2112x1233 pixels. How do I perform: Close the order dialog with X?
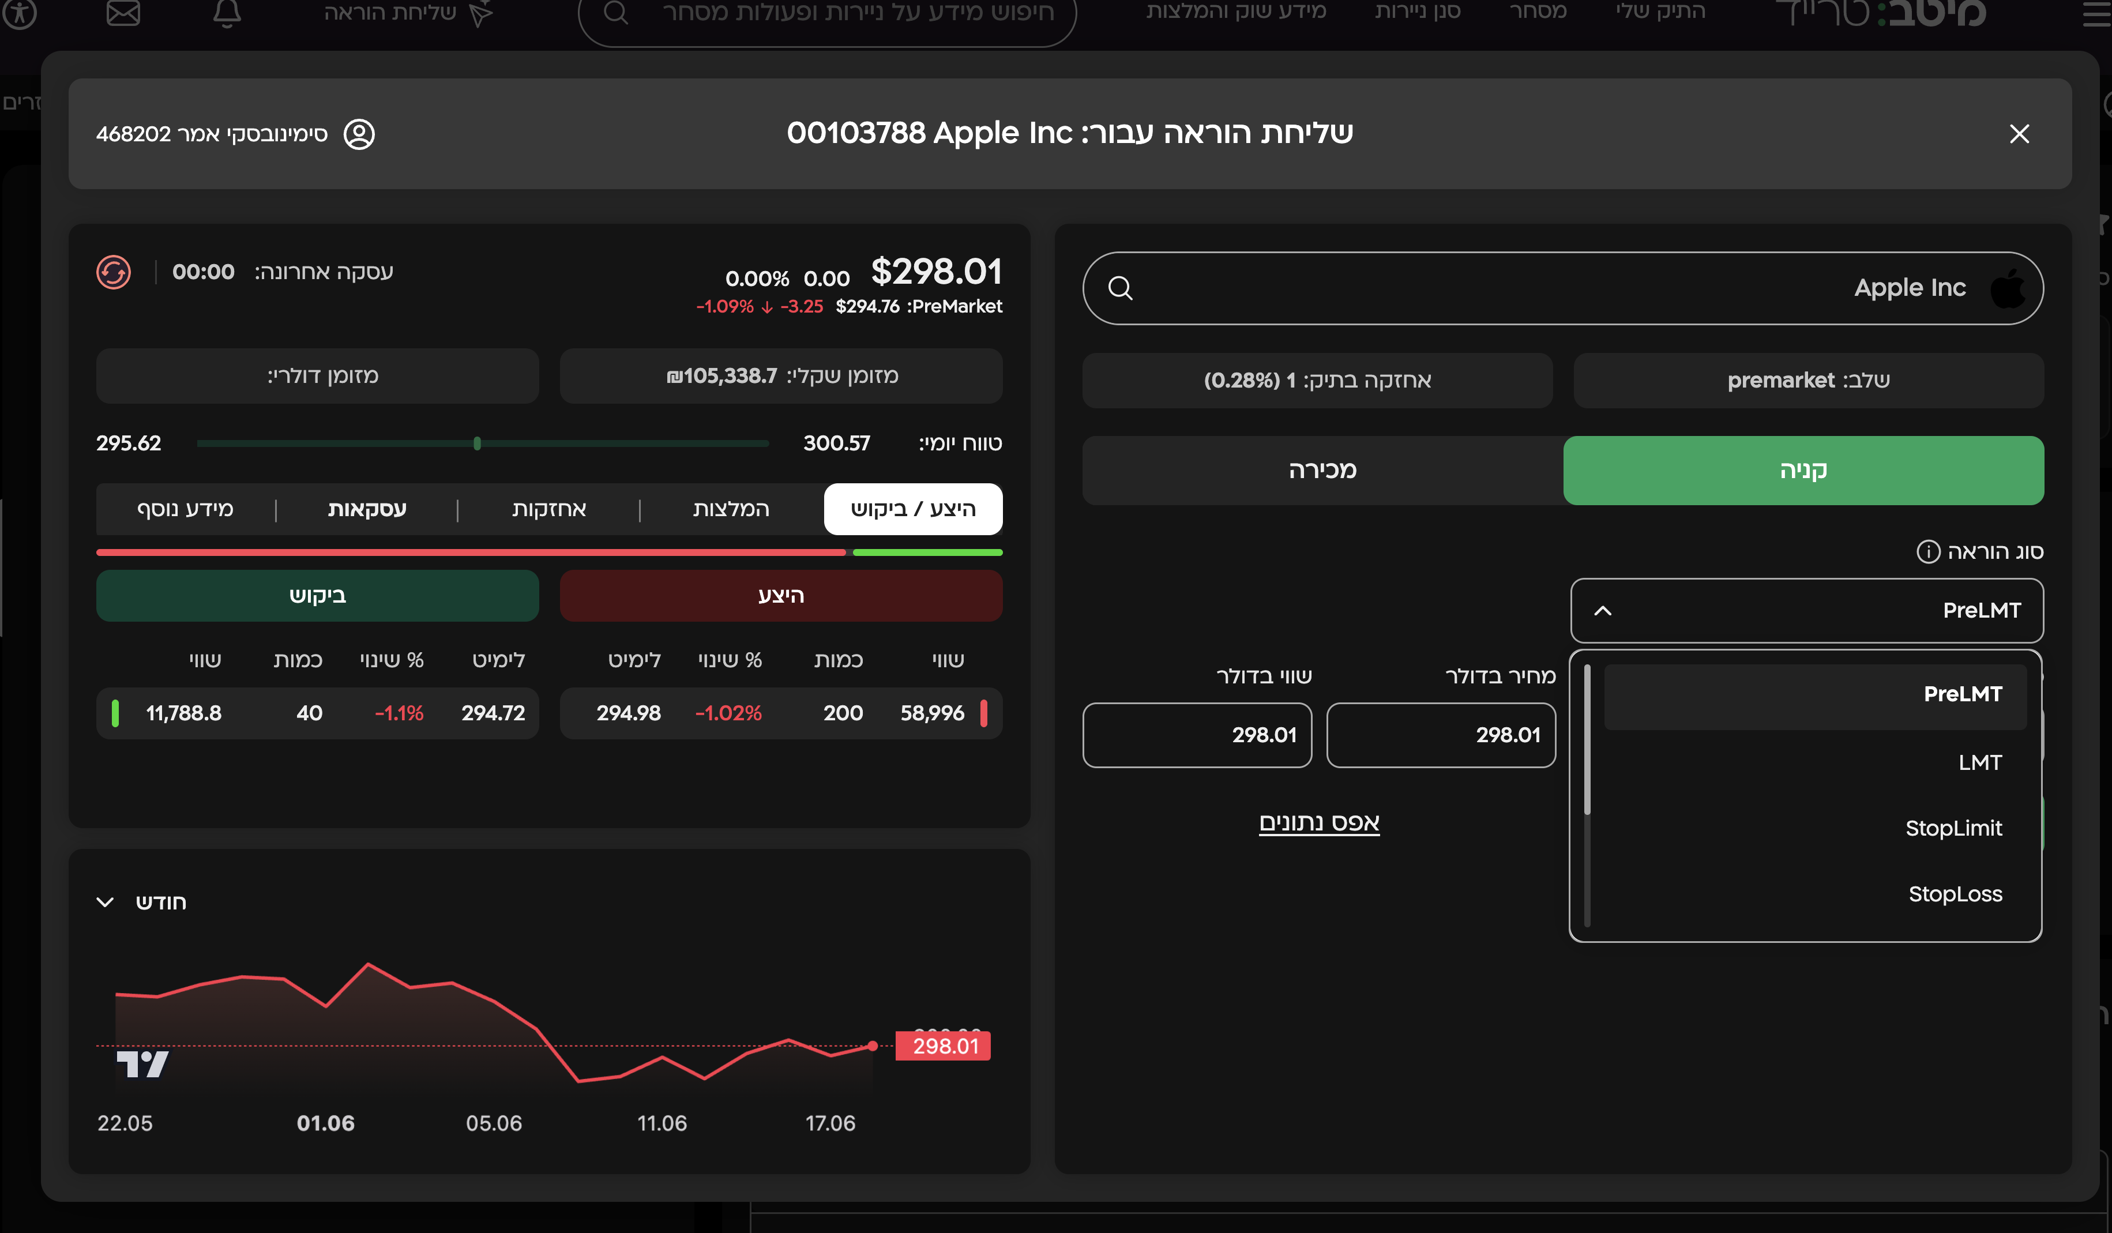(2019, 134)
